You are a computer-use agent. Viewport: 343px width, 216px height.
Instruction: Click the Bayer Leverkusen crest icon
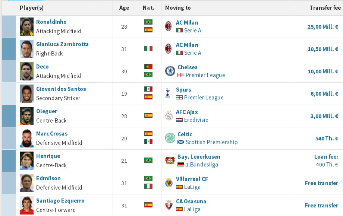tap(170, 160)
